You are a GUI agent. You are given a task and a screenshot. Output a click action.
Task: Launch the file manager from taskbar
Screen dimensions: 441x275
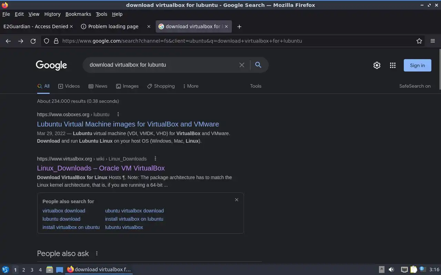pyautogui.click(x=49, y=269)
